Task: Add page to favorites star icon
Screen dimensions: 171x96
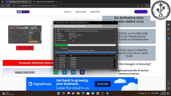Action: tap(142, 6)
